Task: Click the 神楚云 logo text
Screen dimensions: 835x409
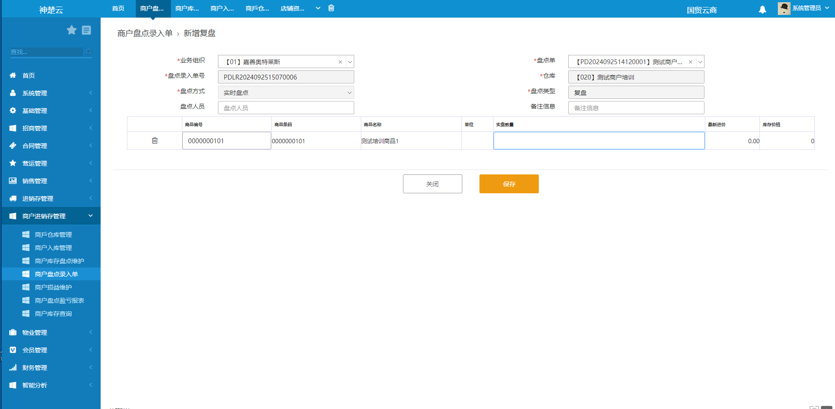Action: [51, 10]
